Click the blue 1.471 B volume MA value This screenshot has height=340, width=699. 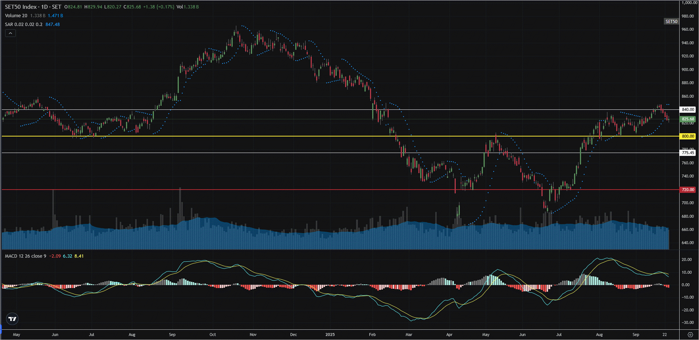[x=55, y=16]
